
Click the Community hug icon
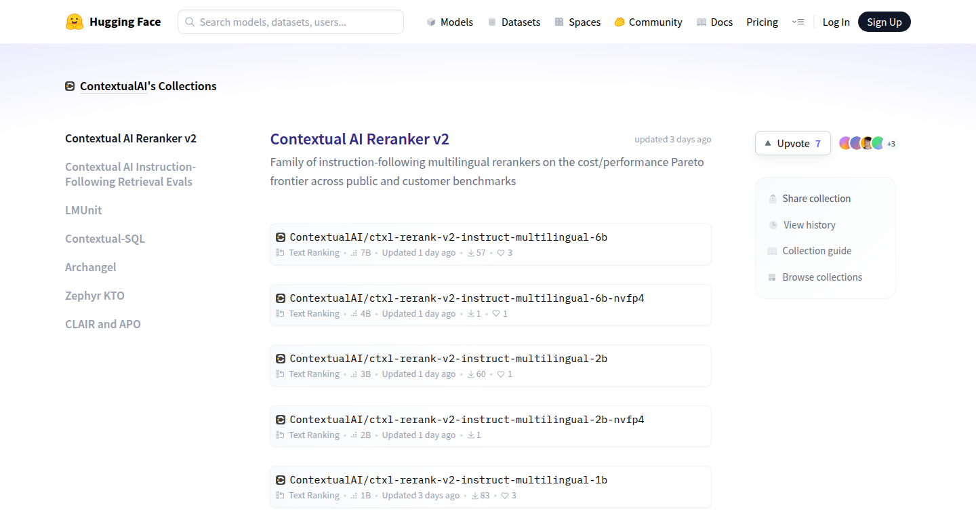pos(619,22)
